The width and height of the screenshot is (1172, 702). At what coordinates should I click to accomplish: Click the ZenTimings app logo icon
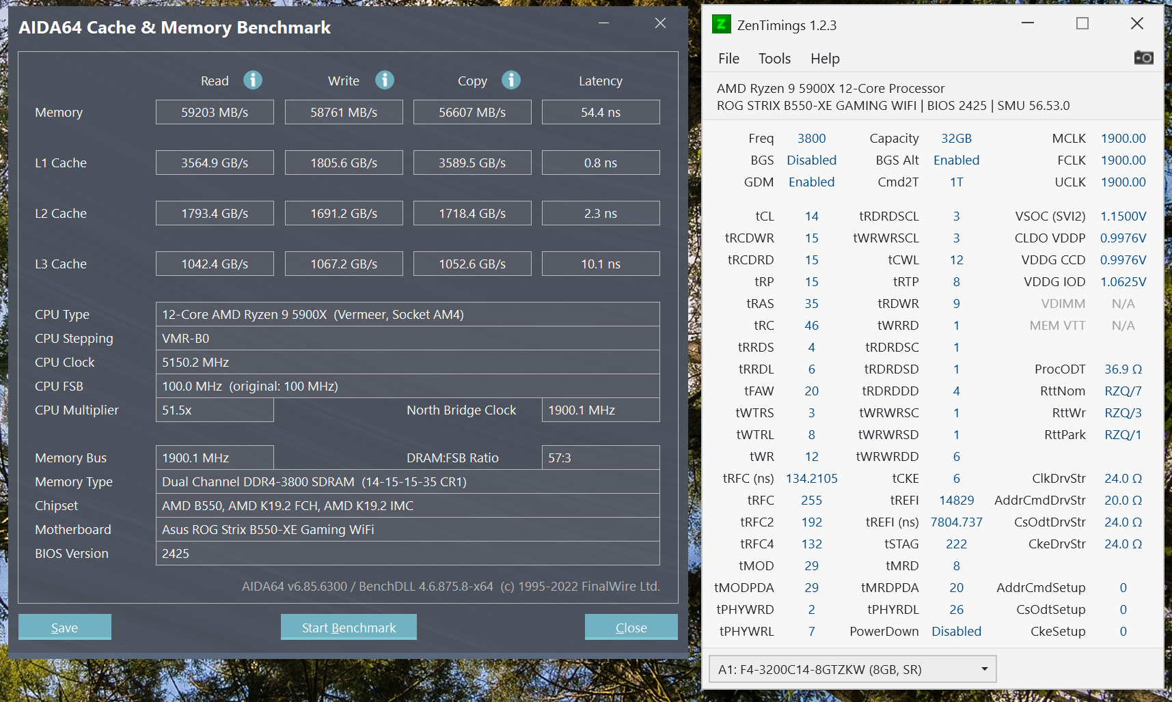pos(721,25)
